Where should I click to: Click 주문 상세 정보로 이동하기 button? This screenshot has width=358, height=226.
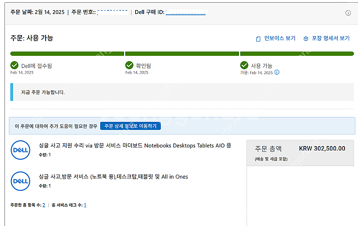pos(130,126)
